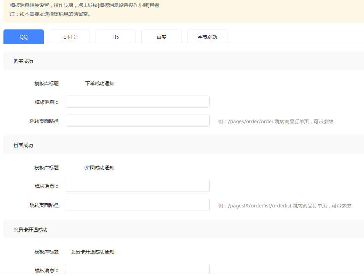The width and height of the screenshot is (364, 276).
Task: Select 模板消息id label in 购买成功 section
Action: tap(47, 102)
